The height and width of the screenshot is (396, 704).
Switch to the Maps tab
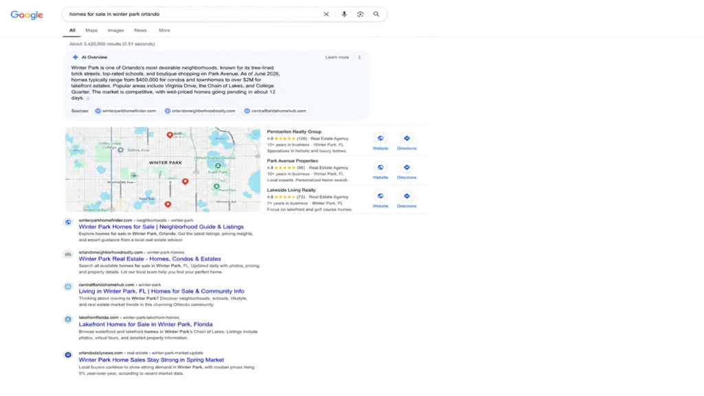[x=91, y=30]
